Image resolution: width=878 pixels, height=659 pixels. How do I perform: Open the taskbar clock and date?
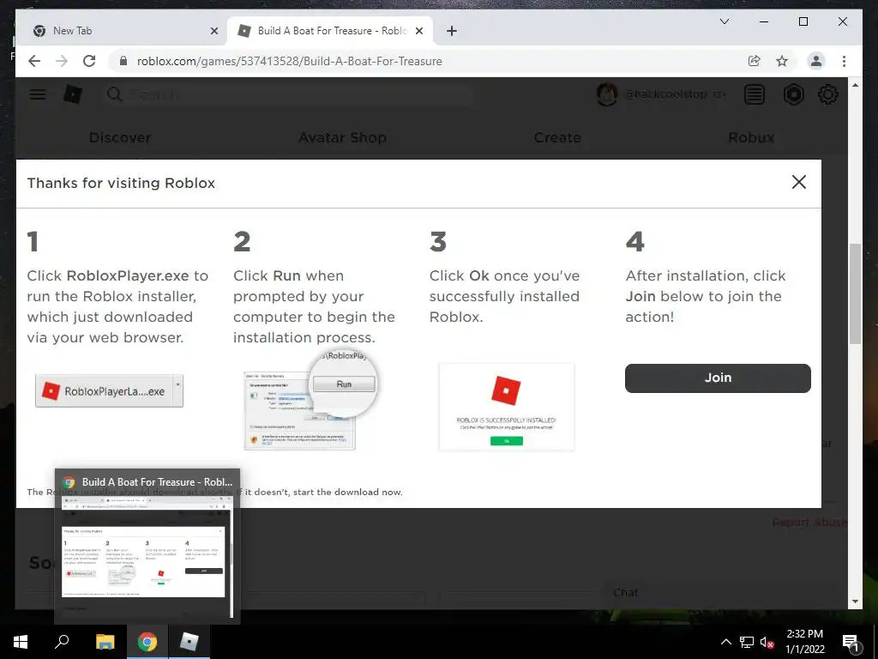804,642
